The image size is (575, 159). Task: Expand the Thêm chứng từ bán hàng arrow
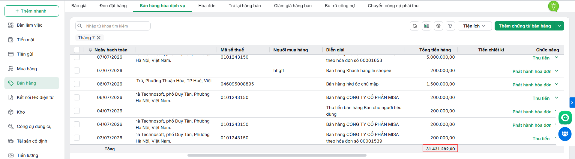click(559, 26)
